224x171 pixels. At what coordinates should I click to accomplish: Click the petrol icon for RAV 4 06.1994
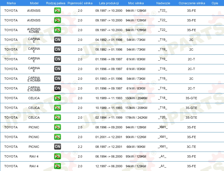pos(57,156)
